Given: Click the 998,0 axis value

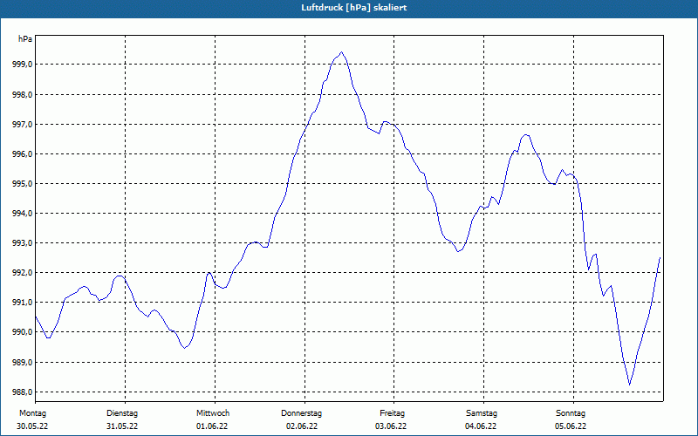Looking at the screenshot, I should tap(23, 95).
